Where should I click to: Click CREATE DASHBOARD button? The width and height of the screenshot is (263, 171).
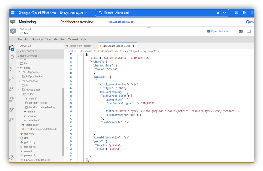[x=119, y=22]
